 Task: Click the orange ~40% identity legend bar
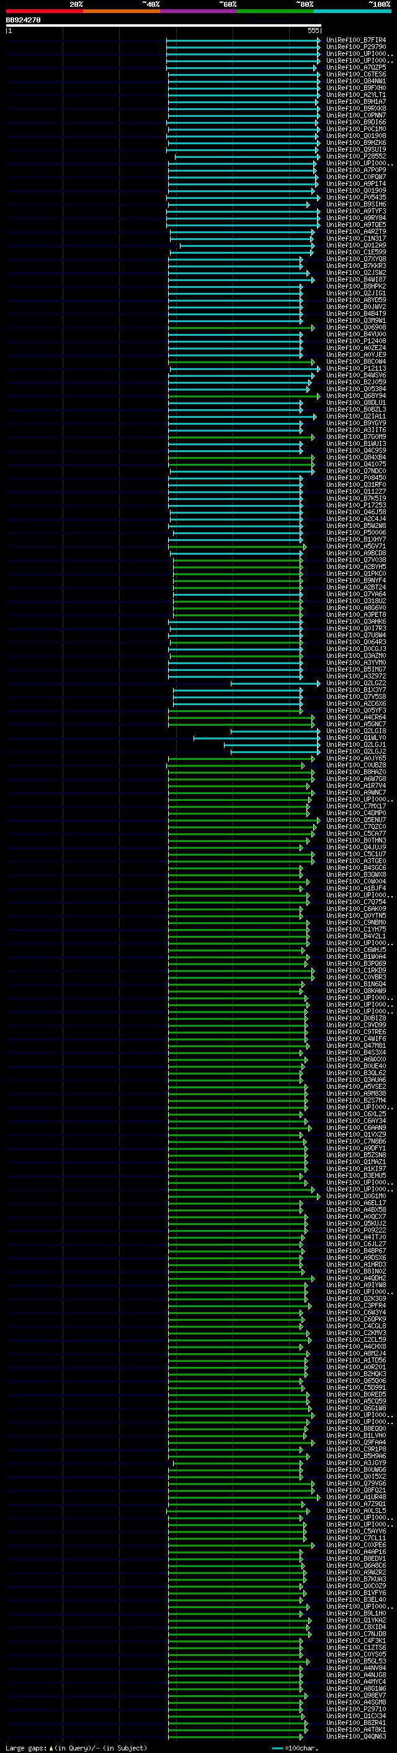pos(122,11)
